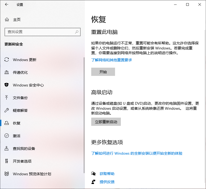This screenshot has height=189, width=206.
Task: Open link about Windows 的全新安装
Action: [137, 153]
